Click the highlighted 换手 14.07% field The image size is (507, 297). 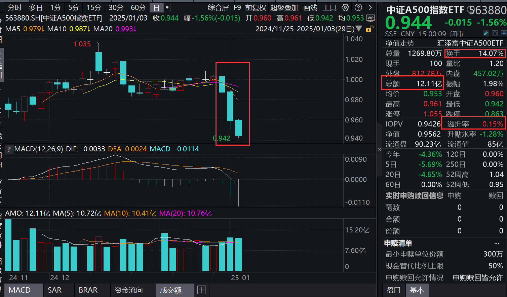(x=474, y=53)
